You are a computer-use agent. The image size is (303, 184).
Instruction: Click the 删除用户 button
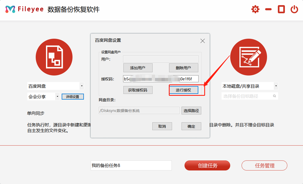coord(184,68)
